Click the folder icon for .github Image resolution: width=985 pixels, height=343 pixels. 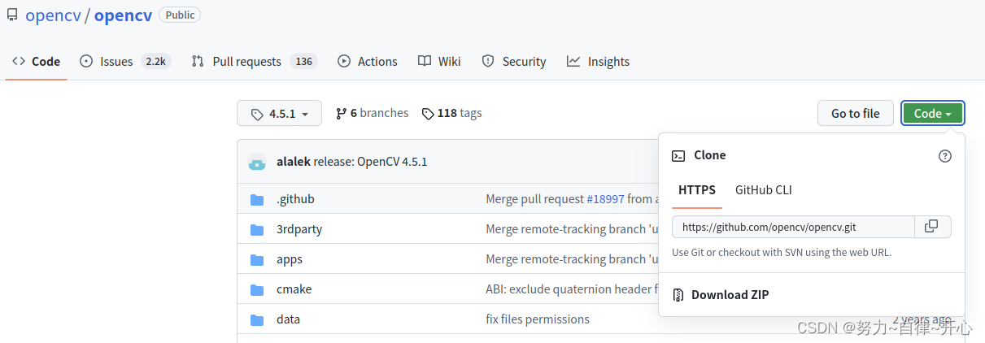[257, 199]
